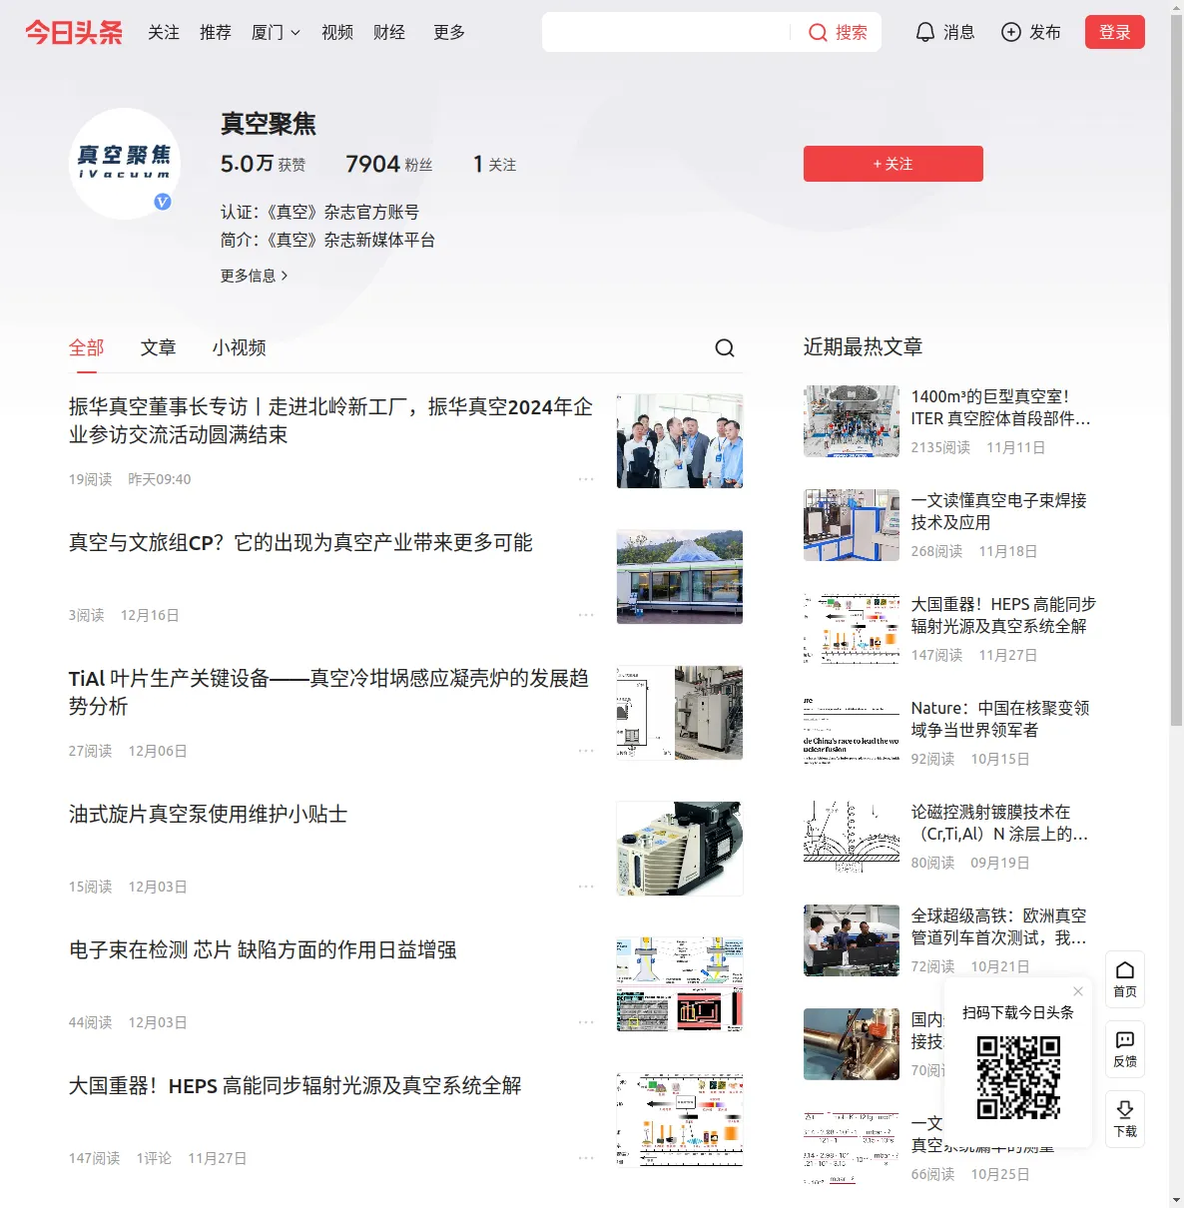Open article 振华真空董事长专访

[330, 420]
